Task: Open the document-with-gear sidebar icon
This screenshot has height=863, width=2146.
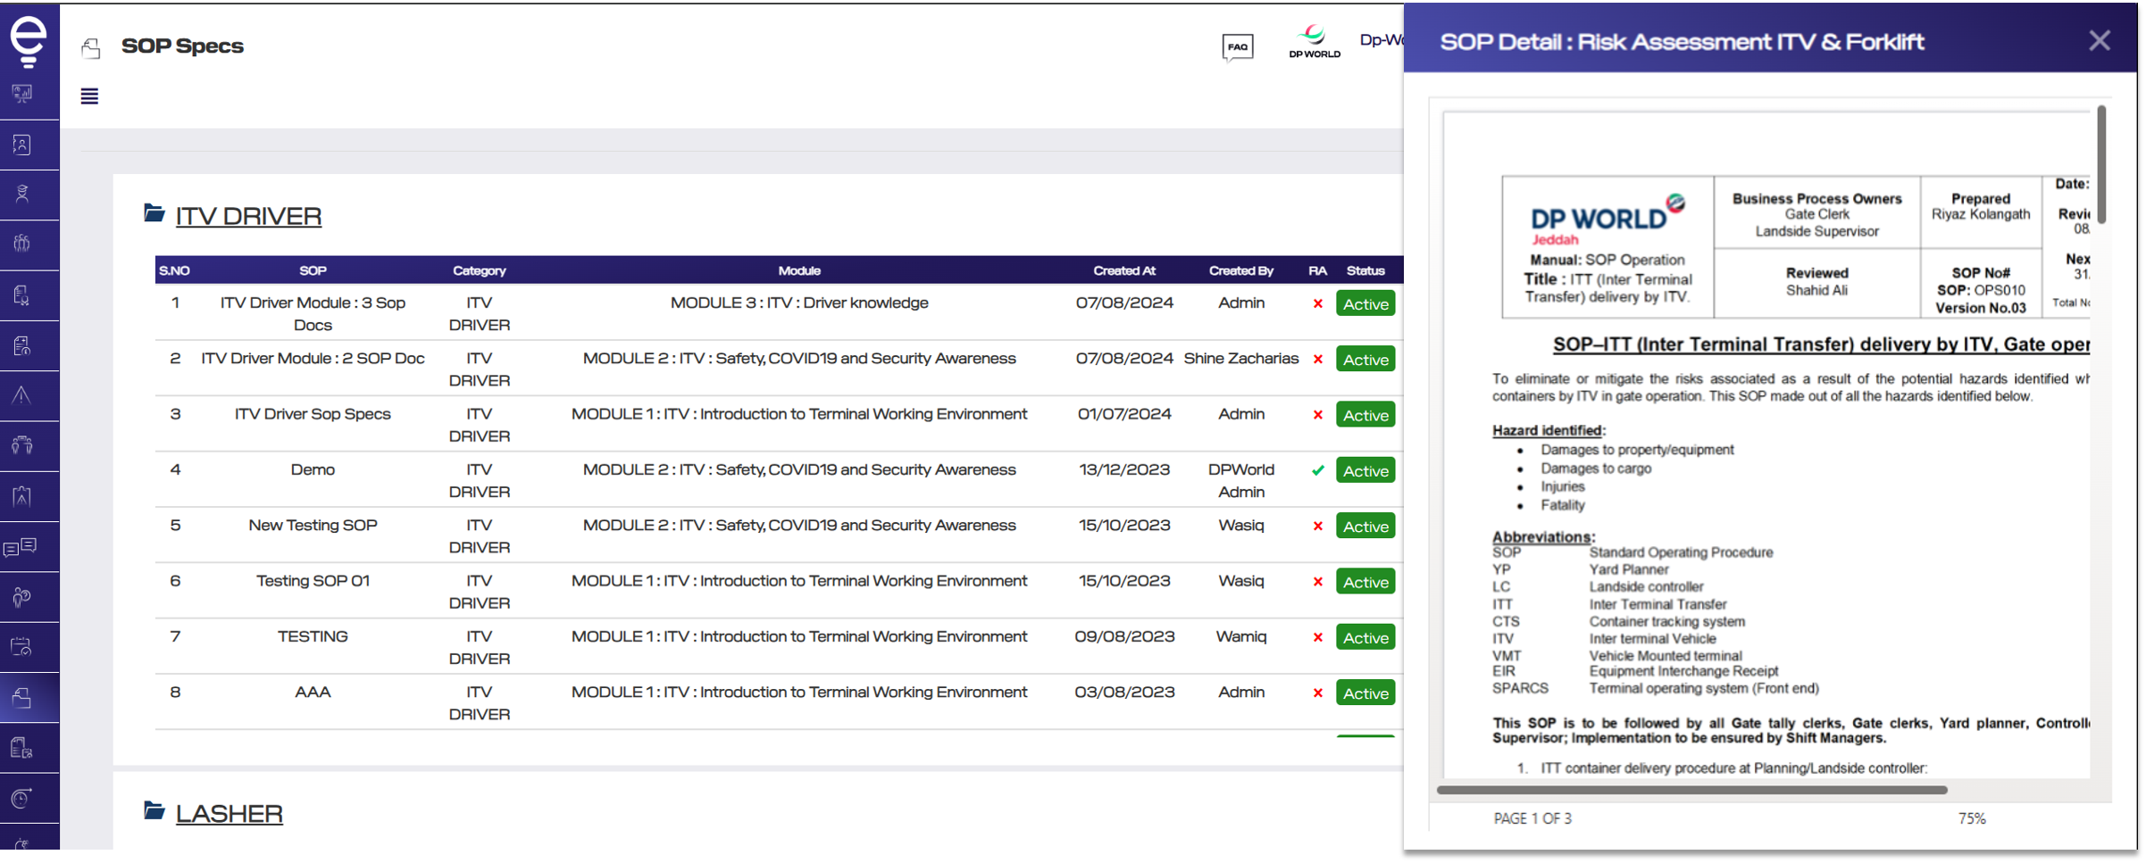Action: click(x=22, y=747)
